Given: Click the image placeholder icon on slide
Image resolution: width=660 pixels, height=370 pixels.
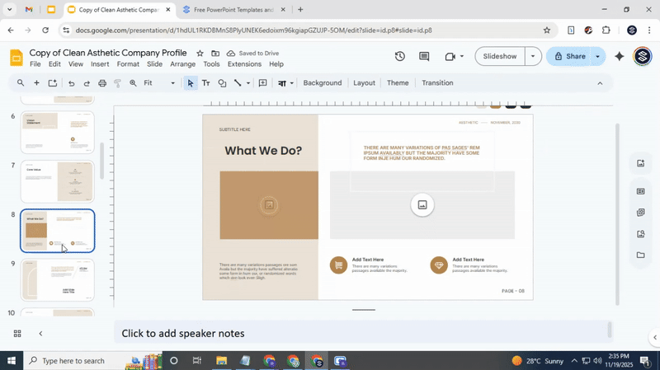Looking at the screenshot, I should [422, 204].
